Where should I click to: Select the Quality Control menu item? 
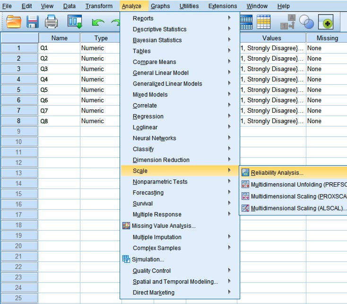pos(180,270)
